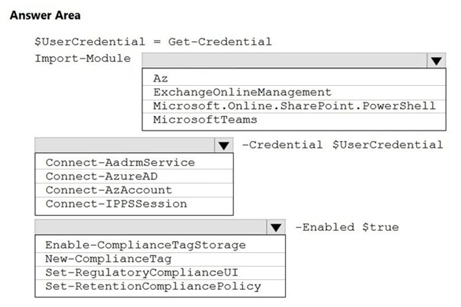
Task: Select Connect-AadrmService option
Action: pos(134,163)
